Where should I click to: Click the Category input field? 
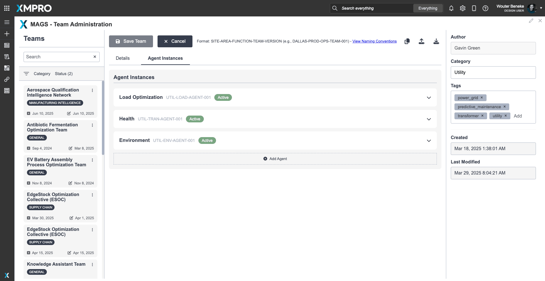[x=493, y=73]
